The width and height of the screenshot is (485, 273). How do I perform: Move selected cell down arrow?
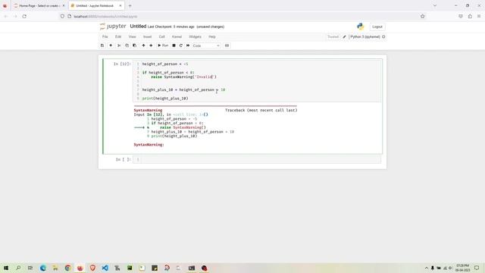[x=151, y=45]
